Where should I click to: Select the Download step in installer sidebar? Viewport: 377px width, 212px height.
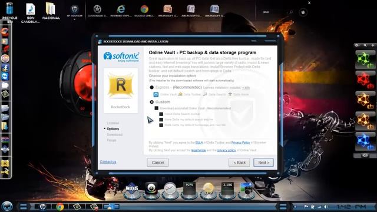click(x=114, y=135)
